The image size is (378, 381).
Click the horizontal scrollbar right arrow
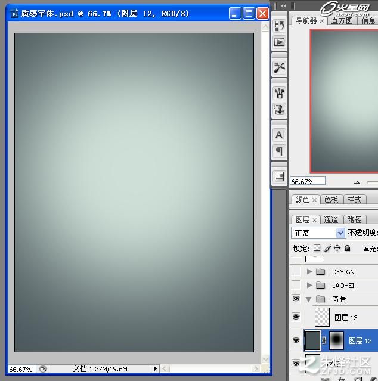tap(255, 369)
